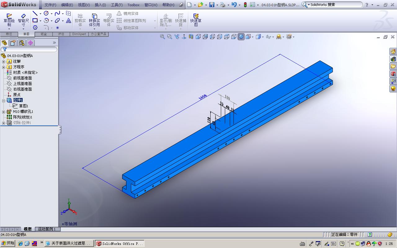Click the Rebuild traffic light icon
397x248 pixels.
point(245,5)
